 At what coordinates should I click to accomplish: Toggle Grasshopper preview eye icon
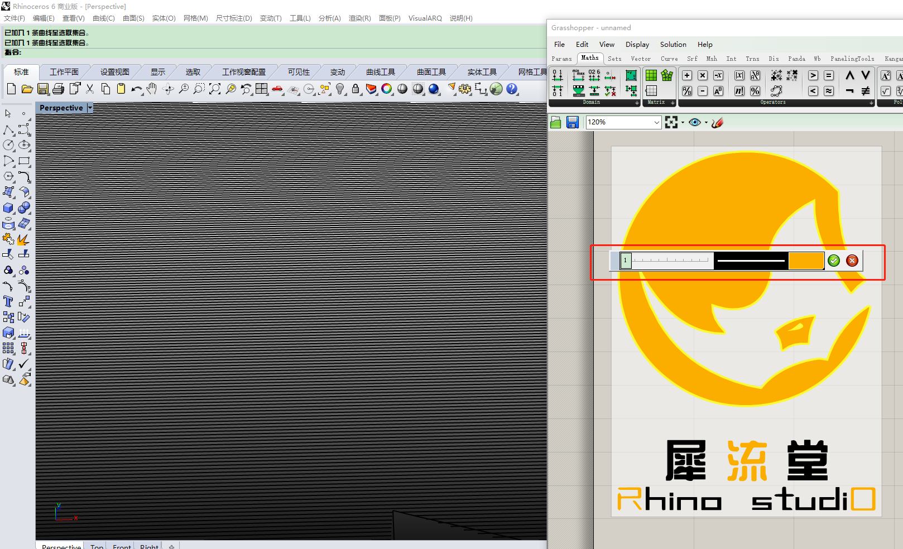(x=695, y=122)
